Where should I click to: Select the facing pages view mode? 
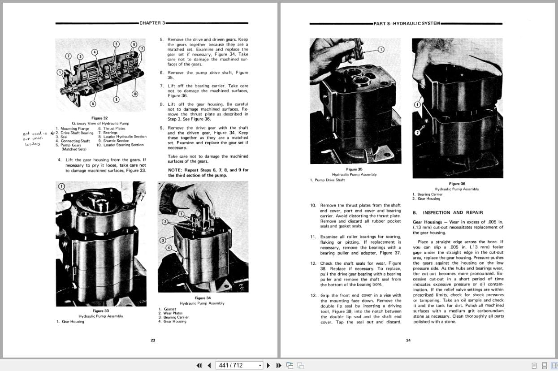pos(555,366)
